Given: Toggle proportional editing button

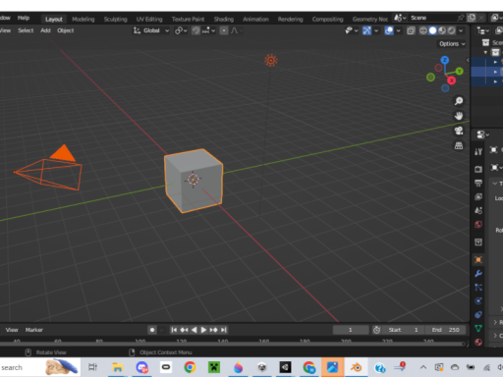Looking at the screenshot, I should pos(224,30).
